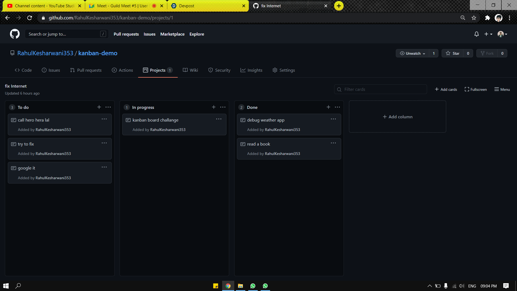This screenshot has width=517, height=291.
Task: Click the Add column button
Action: coord(397,117)
